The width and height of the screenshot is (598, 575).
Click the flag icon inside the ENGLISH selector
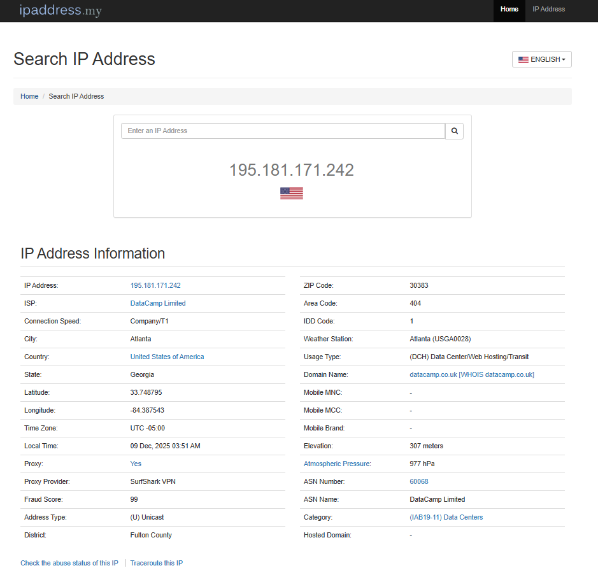[523, 59]
